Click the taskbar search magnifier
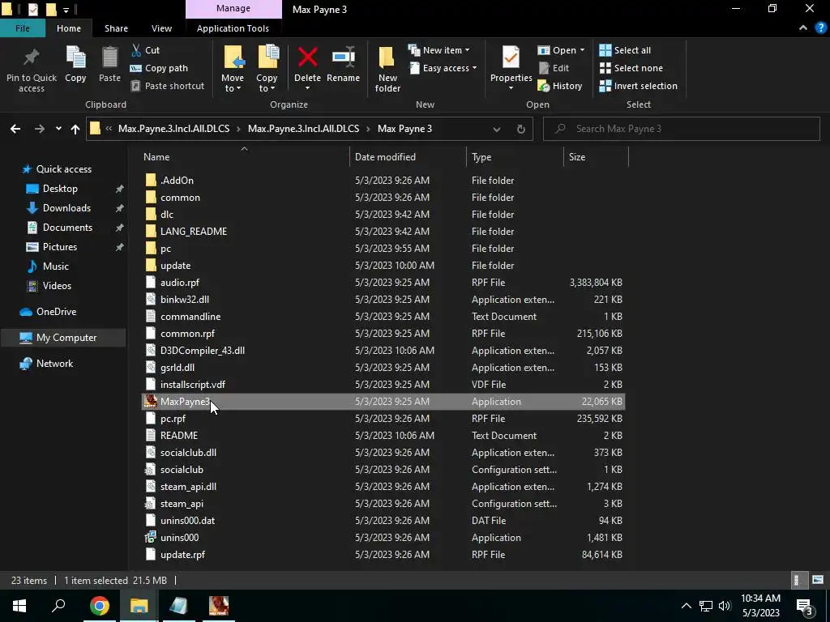 pos(58,606)
